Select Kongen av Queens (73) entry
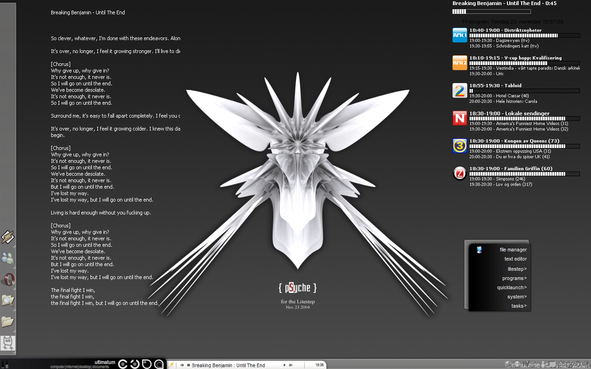The width and height of the screenshot is (591, 369). pos(514,141)
